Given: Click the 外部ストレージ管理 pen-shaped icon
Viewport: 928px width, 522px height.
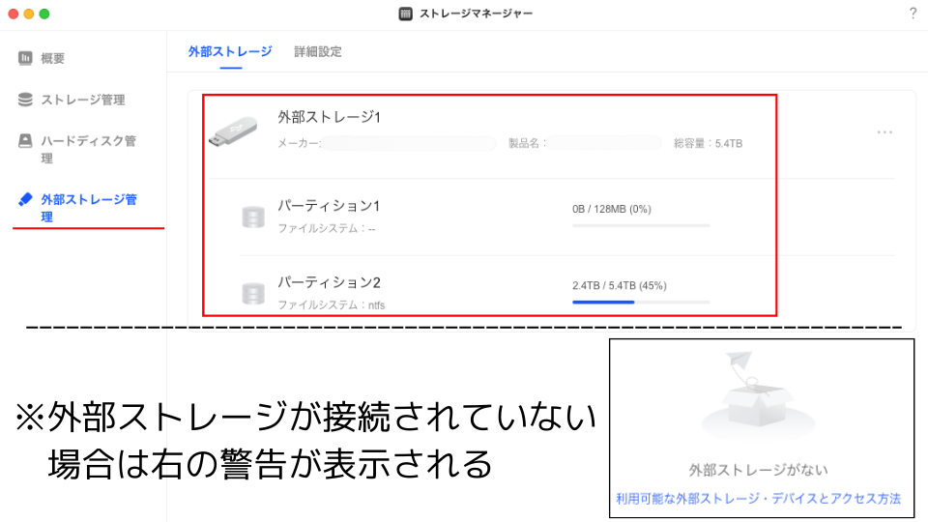Looking at the screenshot, I should [x=25, y=199].
